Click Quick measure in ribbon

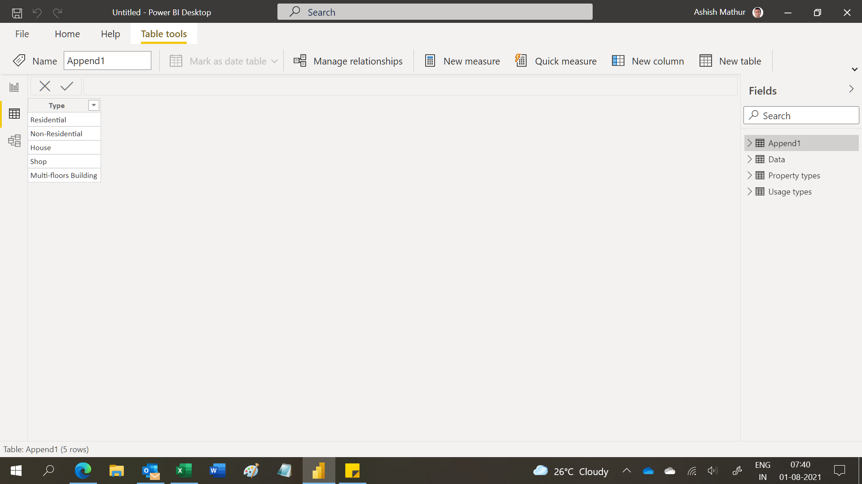pyautogui.click(x=556, y=61)
